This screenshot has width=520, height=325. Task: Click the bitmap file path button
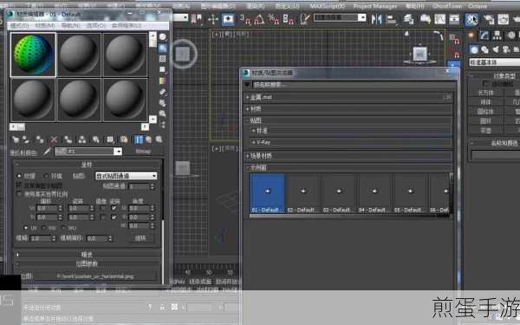(x=94, y=276)
